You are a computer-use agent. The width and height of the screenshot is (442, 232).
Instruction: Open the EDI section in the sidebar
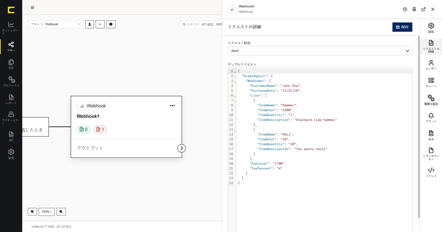[11, 64]
